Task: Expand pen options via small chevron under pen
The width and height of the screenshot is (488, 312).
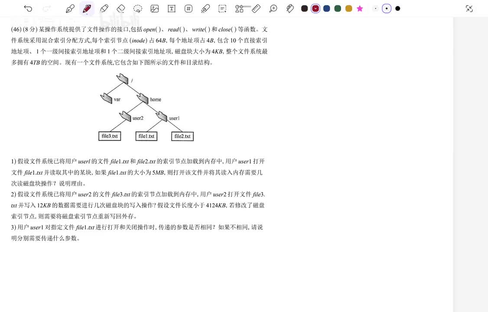Action: [x=87, y=14]
